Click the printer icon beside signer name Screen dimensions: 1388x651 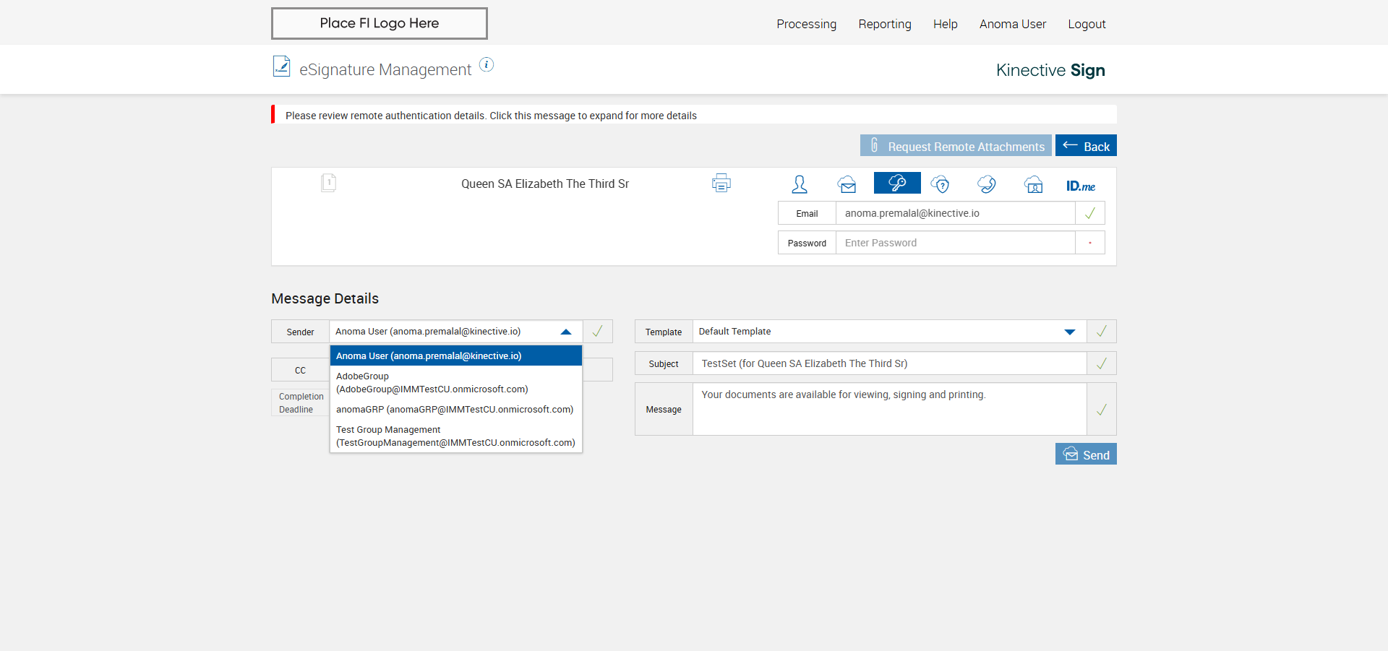[721, 184]
